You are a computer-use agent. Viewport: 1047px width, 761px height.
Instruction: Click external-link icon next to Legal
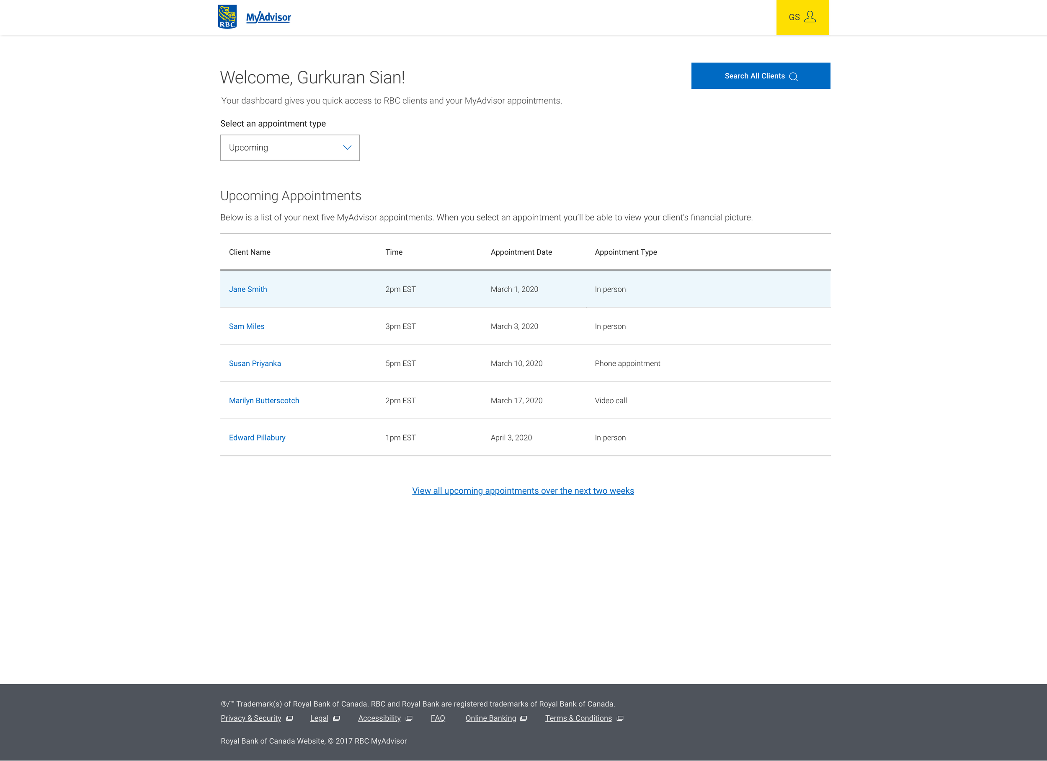tap(337, 719)
